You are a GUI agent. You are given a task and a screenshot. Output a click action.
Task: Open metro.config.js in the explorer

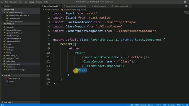pyautogui.click(x=11, y=56)
